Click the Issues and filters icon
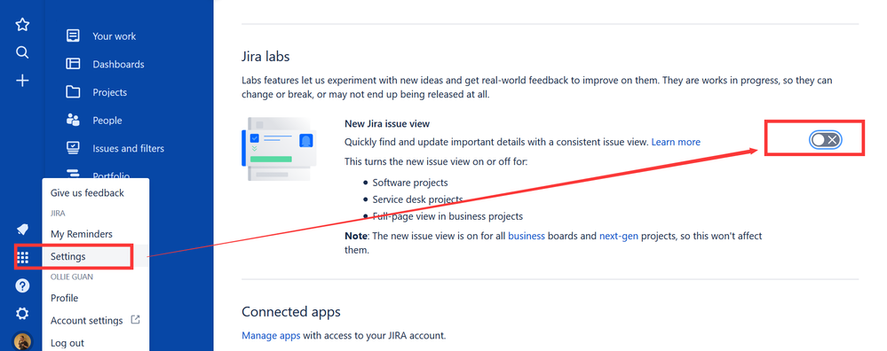The width and height of the screenshot is (887, 351). (x=73, y=148)
